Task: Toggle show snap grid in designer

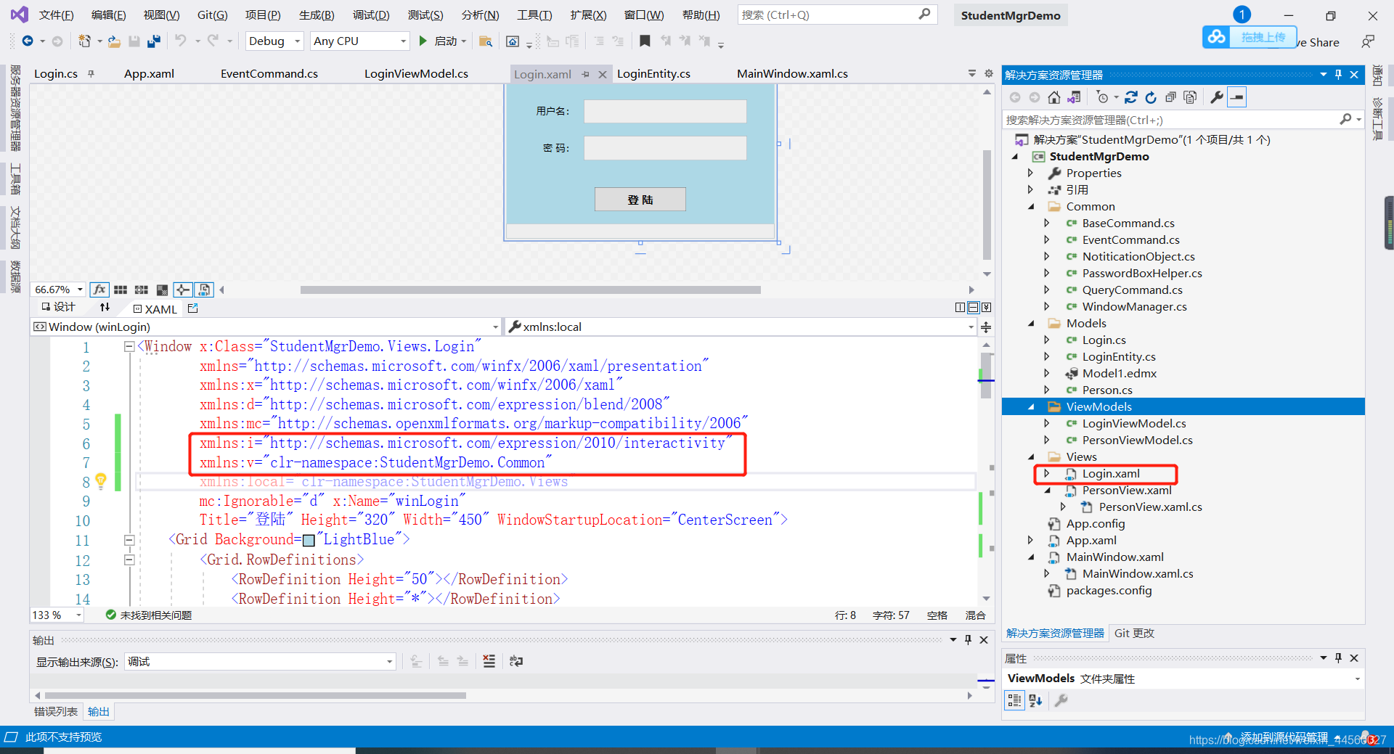Action: 121,290
